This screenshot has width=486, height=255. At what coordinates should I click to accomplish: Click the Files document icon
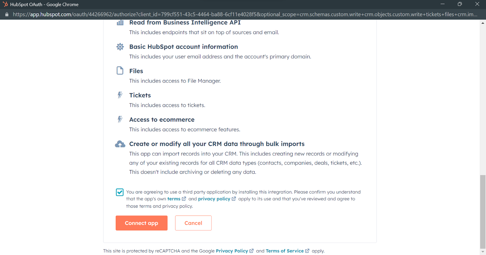[x=120, y=71]
